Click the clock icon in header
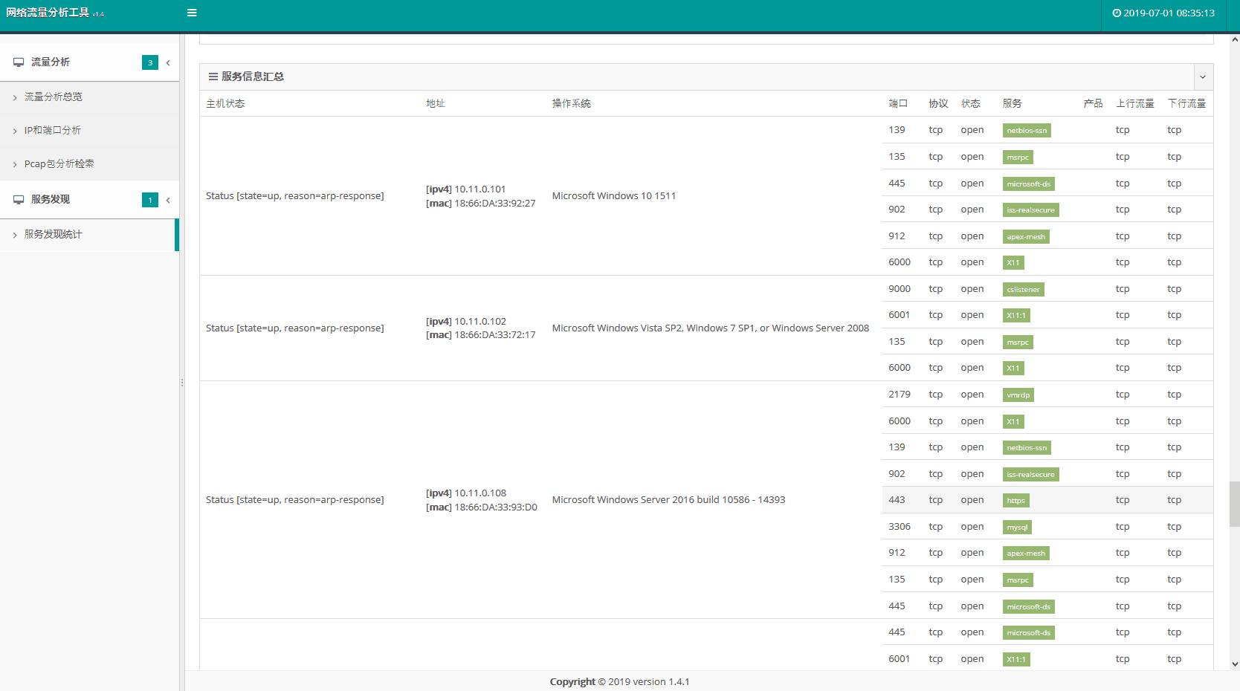 tap(1117, 13)
